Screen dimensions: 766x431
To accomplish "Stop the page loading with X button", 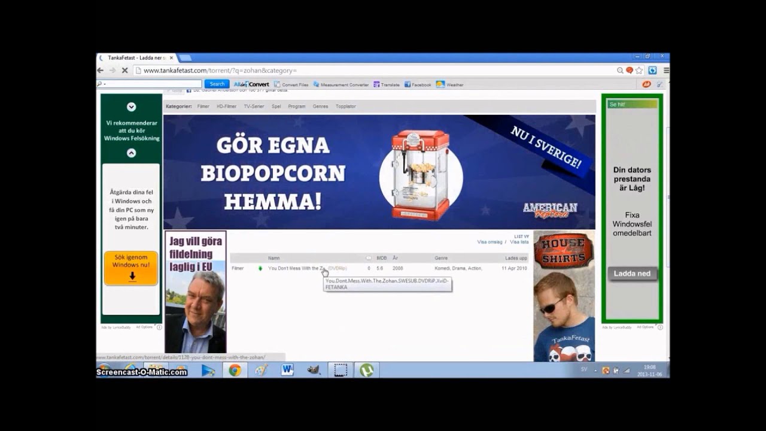I will point(125,70).
